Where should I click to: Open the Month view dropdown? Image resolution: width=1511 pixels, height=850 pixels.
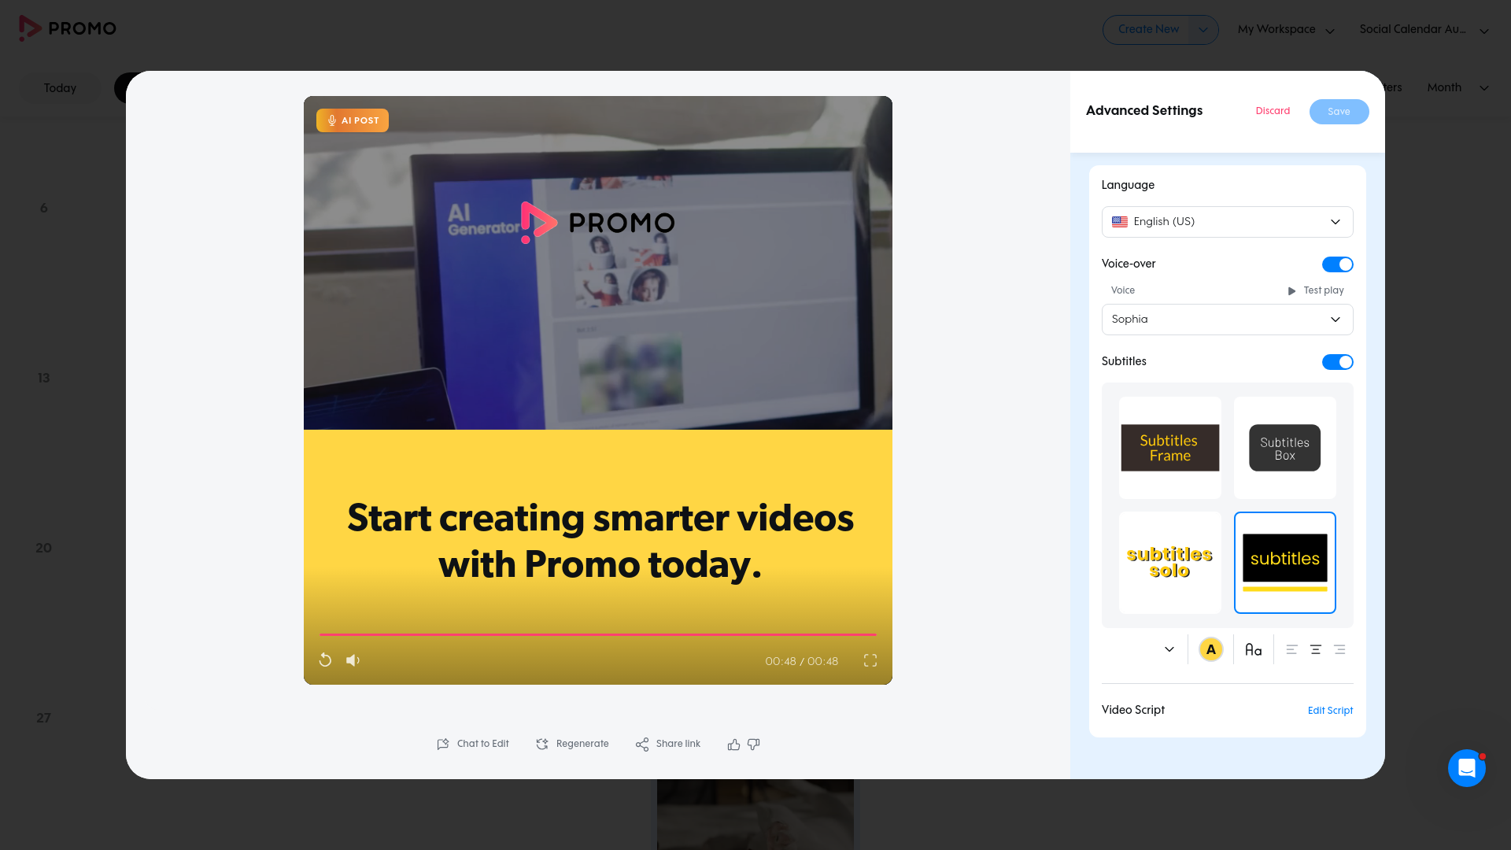pos(1458,87)
